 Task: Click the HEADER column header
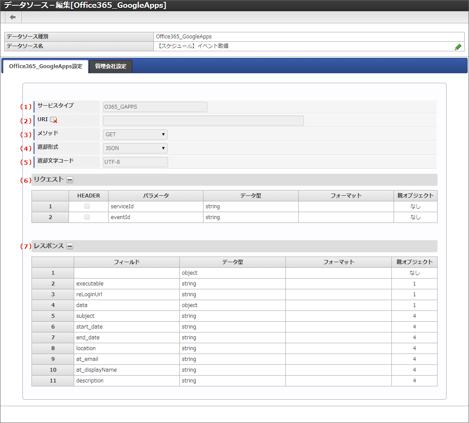pyautogui.click(x=88, y=196)
